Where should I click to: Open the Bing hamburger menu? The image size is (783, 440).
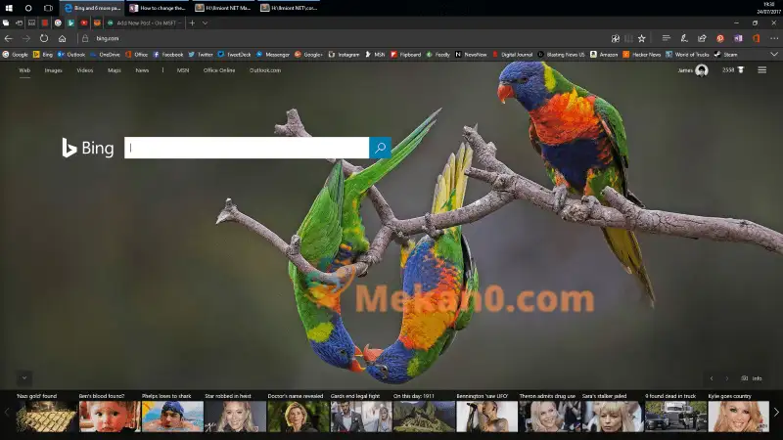coord(762,70)
